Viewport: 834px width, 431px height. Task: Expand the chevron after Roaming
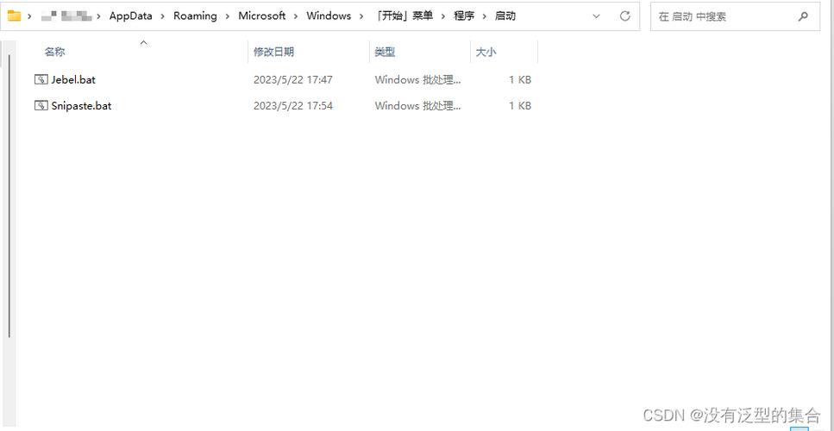(x=227, y=16)
